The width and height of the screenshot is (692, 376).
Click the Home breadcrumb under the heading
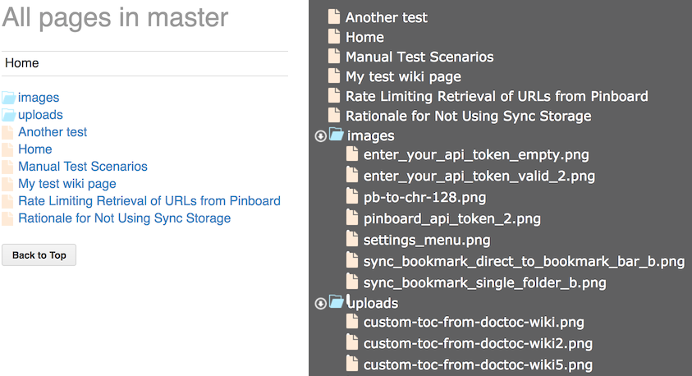(x=22, y=63)
